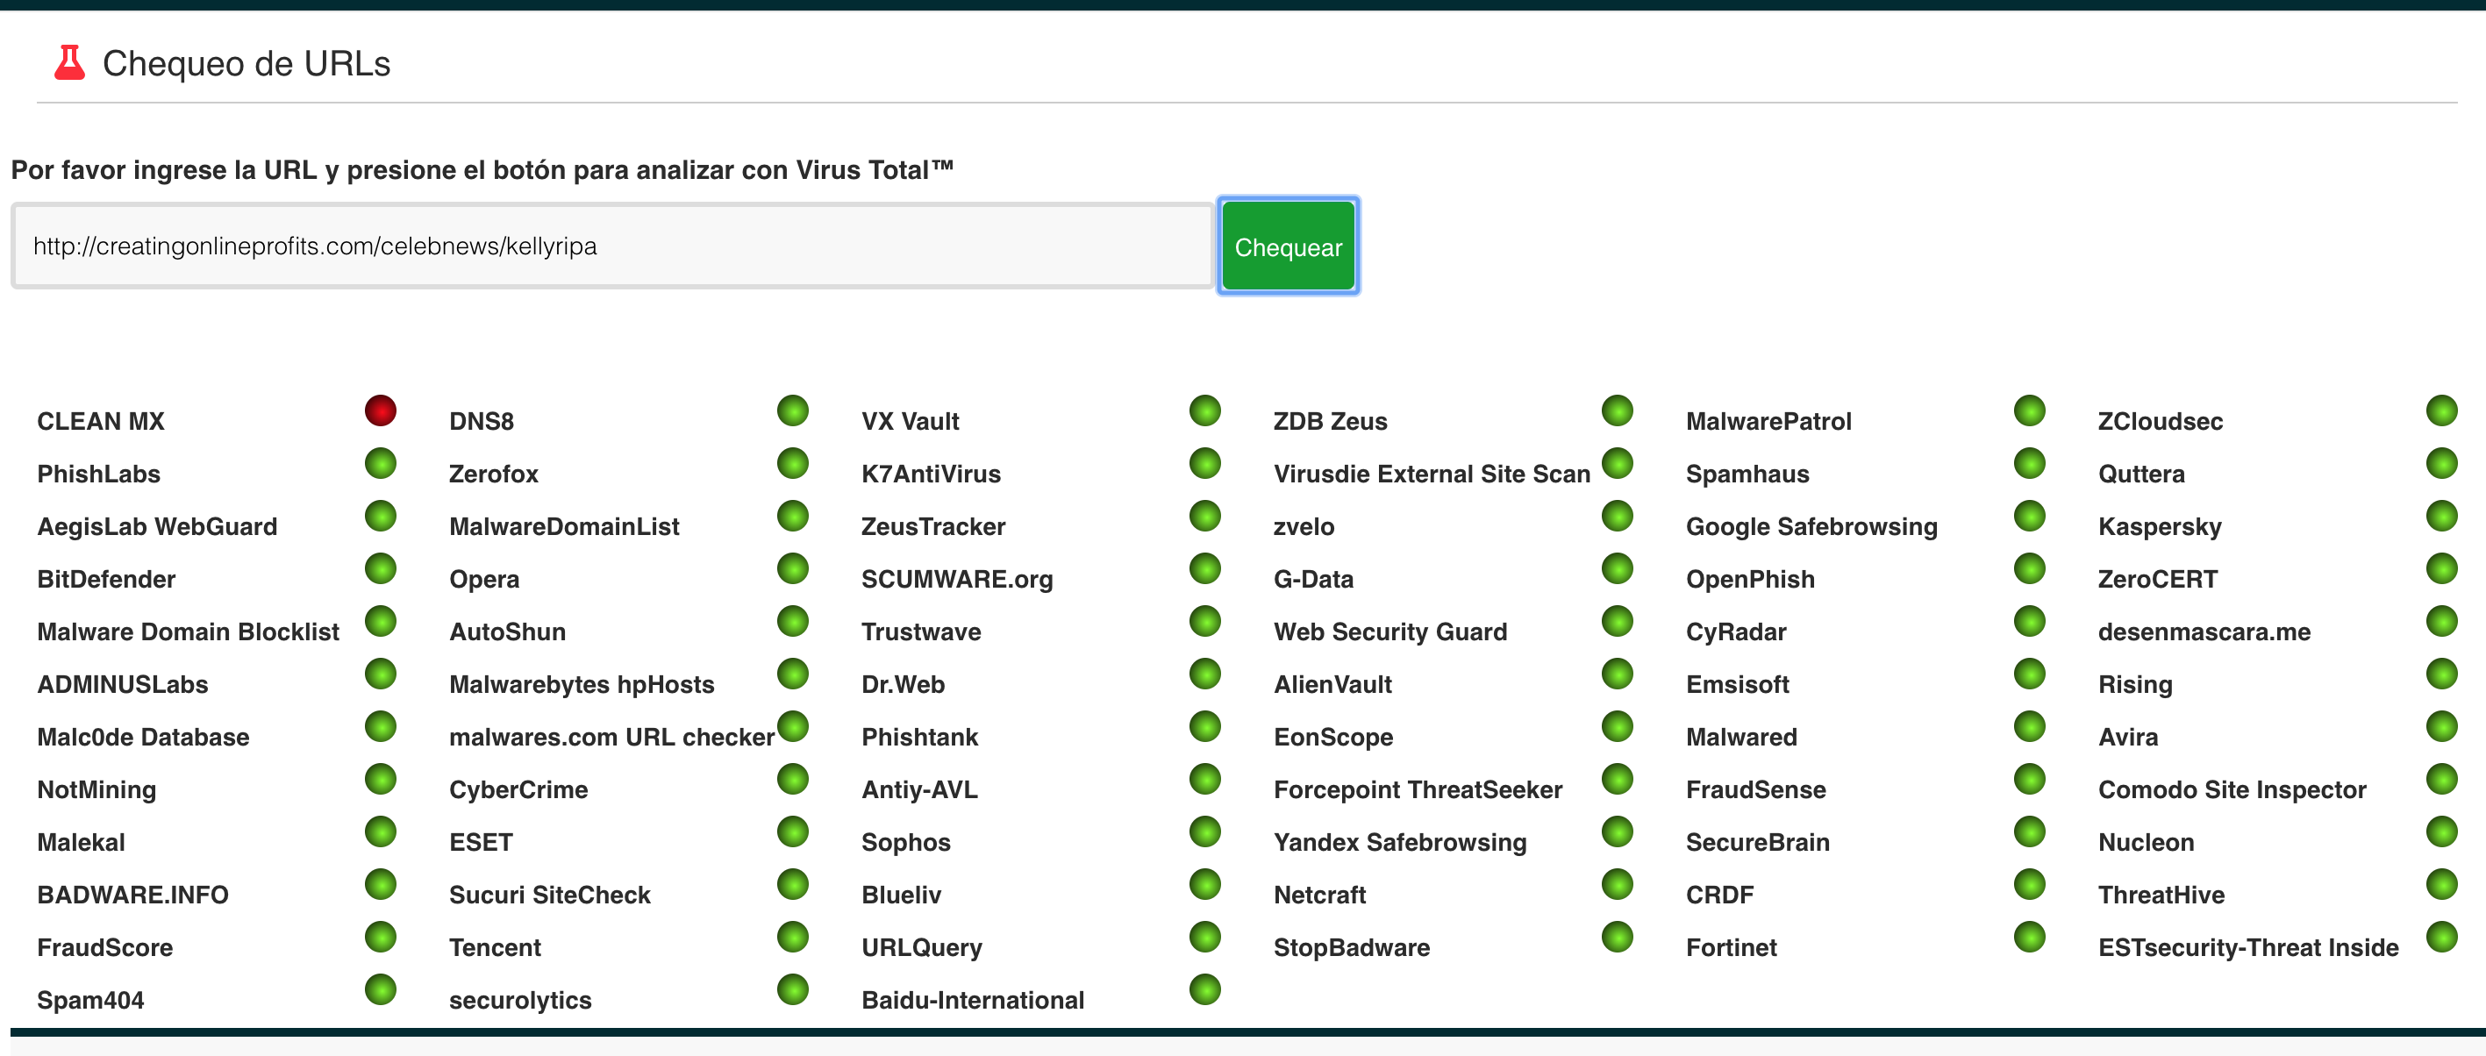Click the AegisLab WebGuard scanner name
The image size is (2486, 1056).
(156, 526)
